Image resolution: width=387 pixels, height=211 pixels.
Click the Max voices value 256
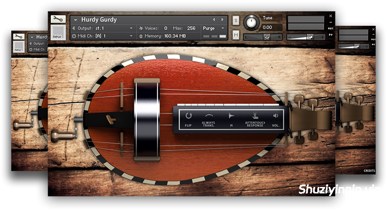point(191,28)
